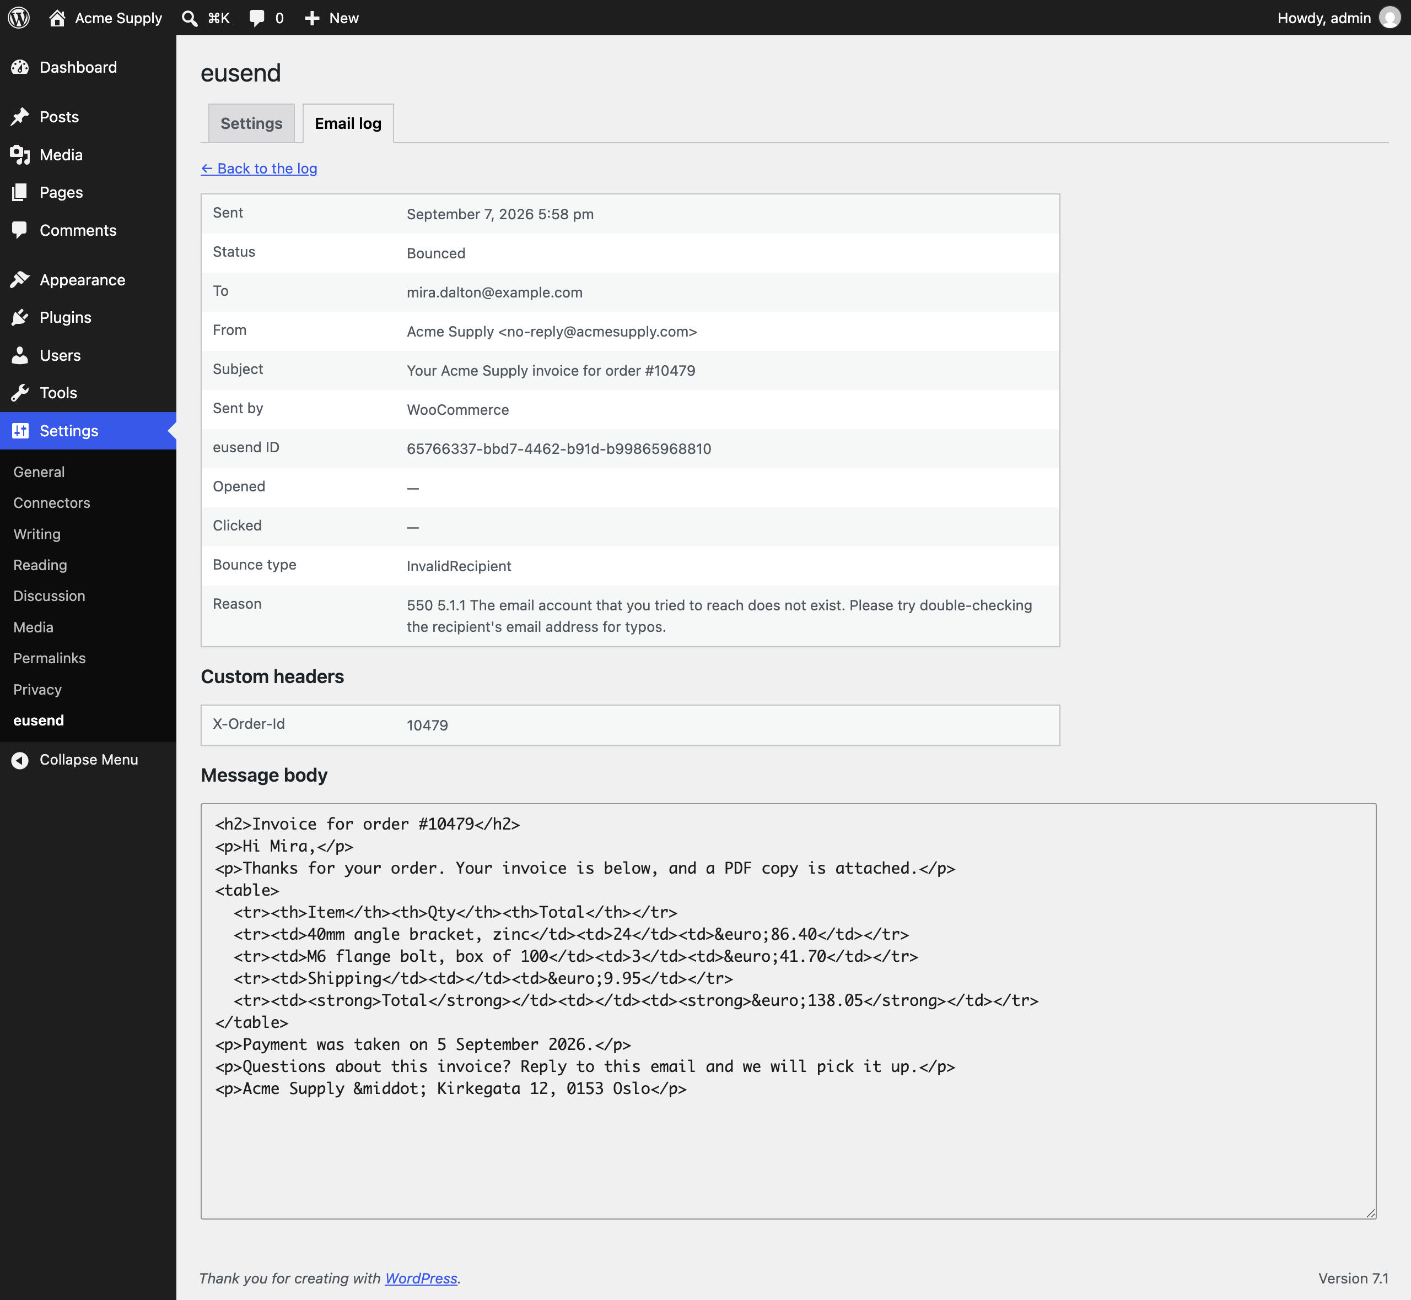Click the Appearance paintbrush icon
The height and width of the screenshot is (1300, 1411).
tap(20, 280)
